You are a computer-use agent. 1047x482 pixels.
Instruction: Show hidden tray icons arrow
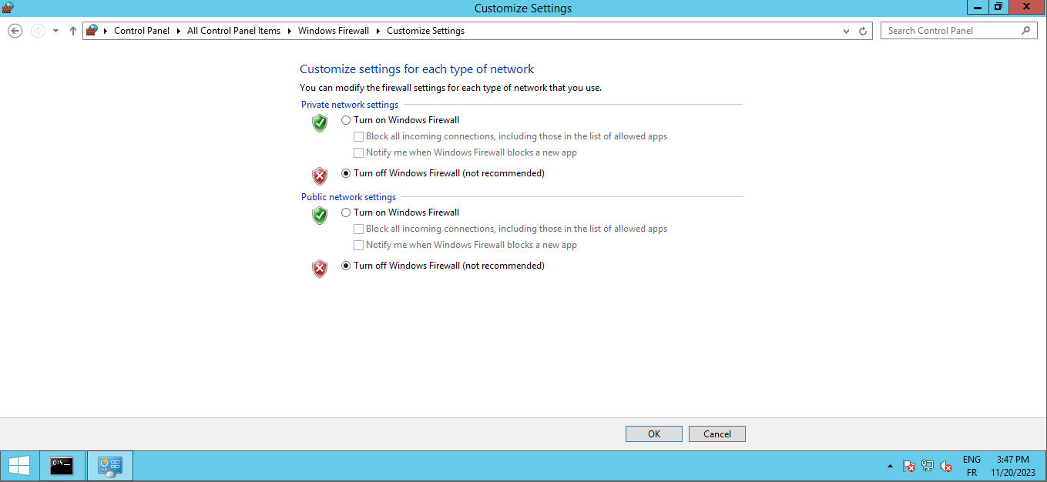click(891, 466)
